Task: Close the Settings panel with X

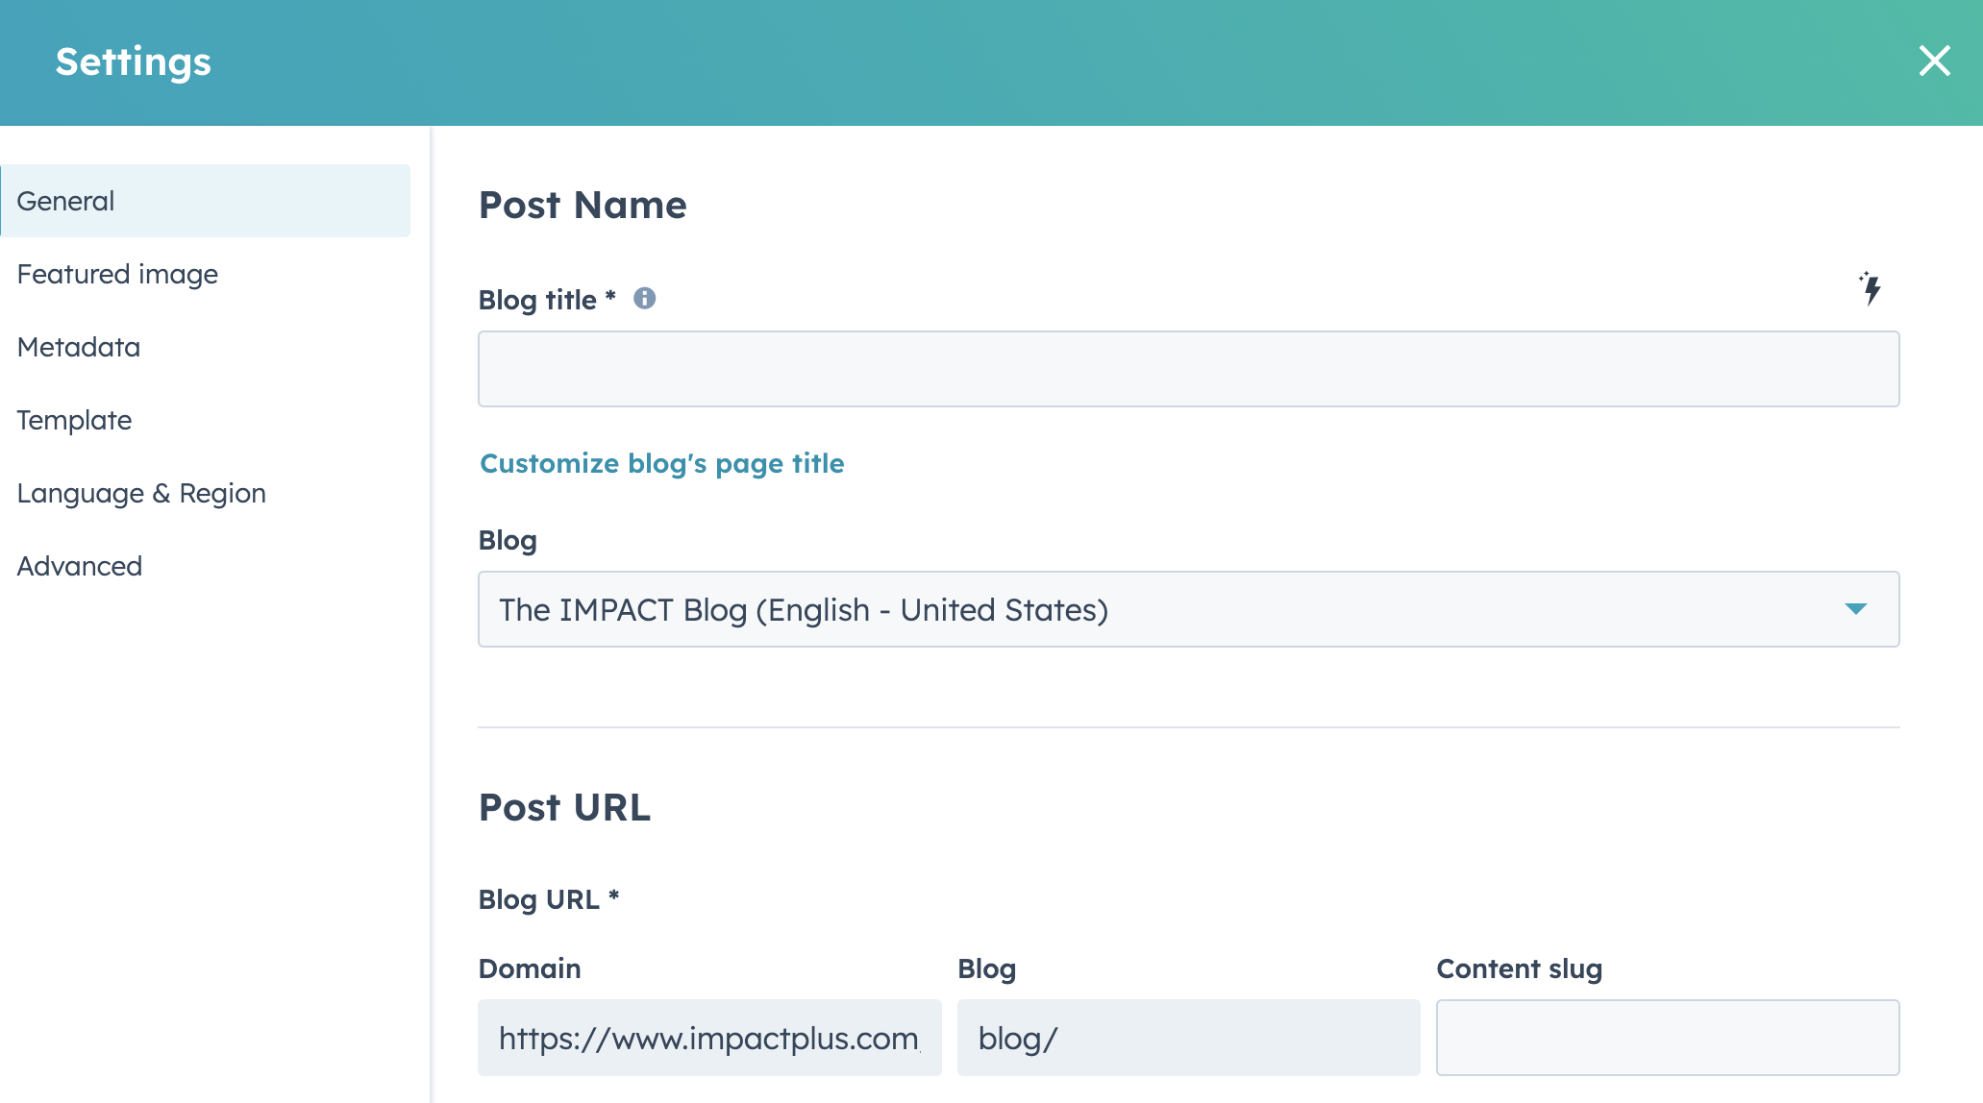Action: click(x=1934, y=61)
